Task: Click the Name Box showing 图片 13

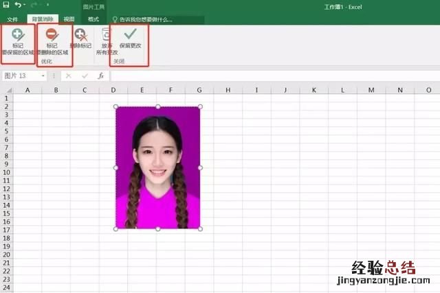Action: [21, 75]
